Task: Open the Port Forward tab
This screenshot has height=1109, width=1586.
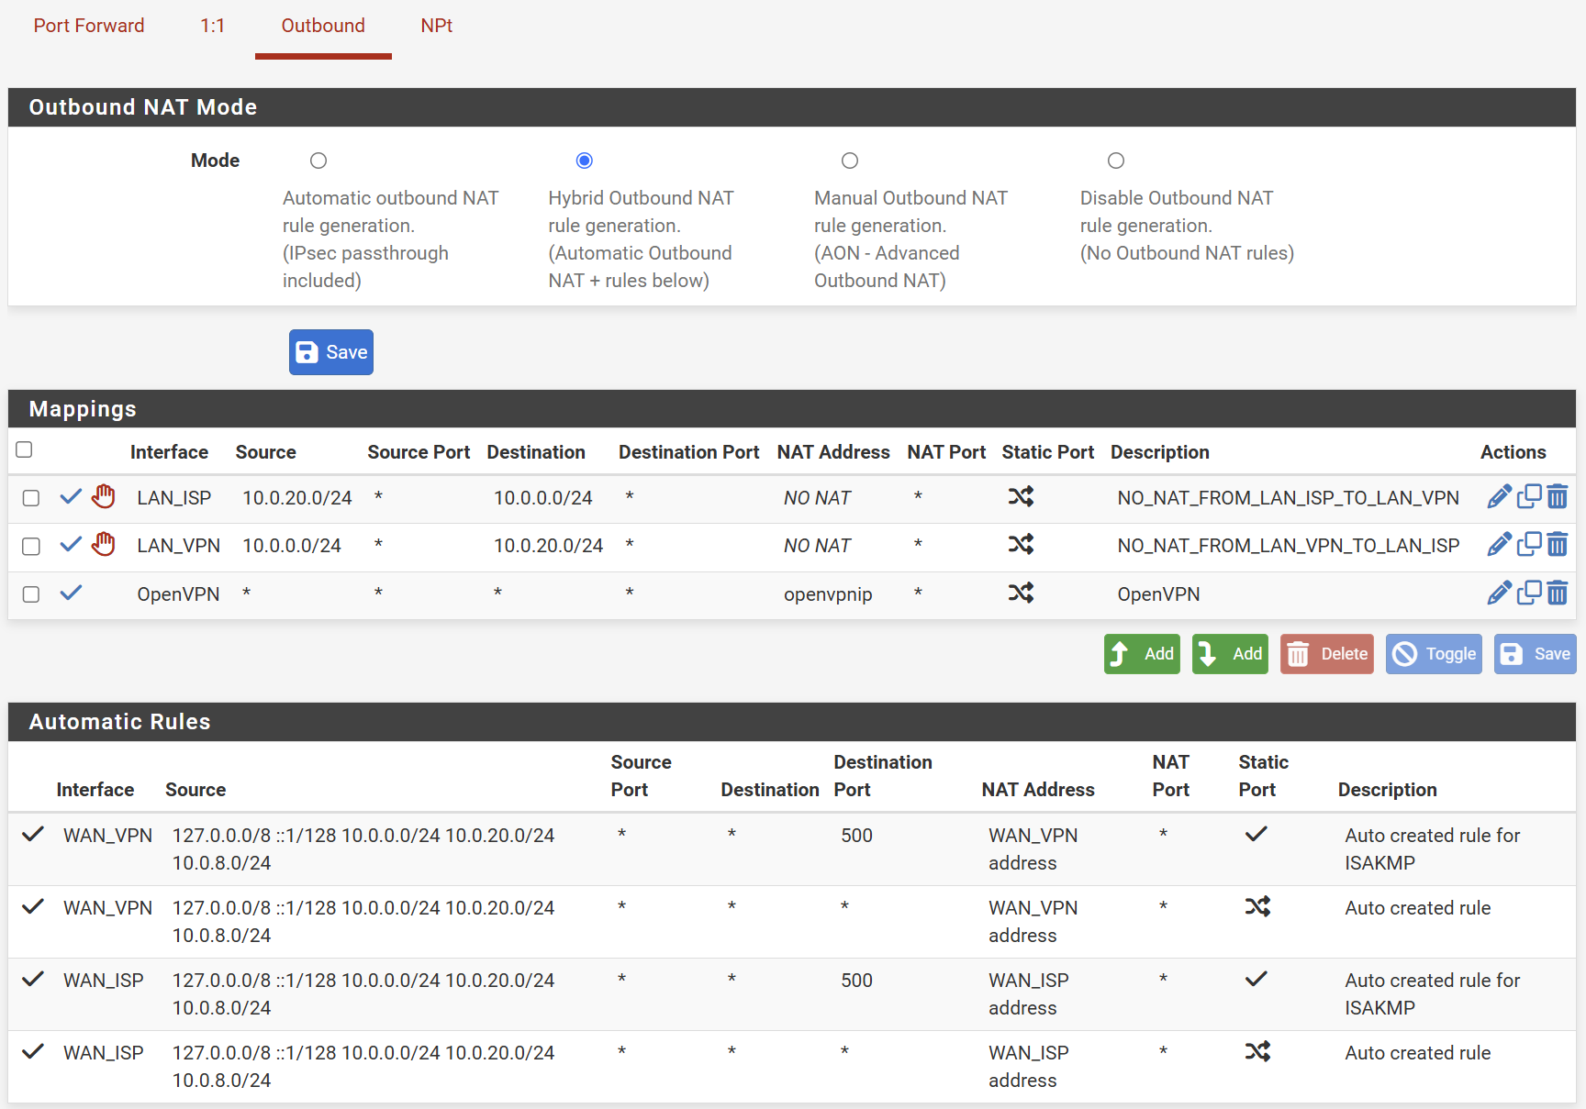Action: 89,26
